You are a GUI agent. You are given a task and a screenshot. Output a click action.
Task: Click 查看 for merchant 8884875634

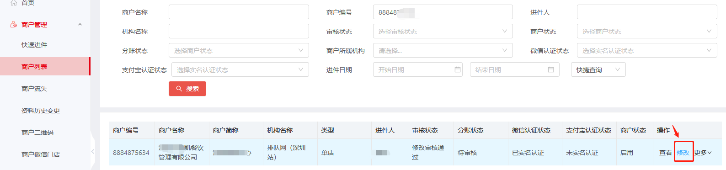665,153
